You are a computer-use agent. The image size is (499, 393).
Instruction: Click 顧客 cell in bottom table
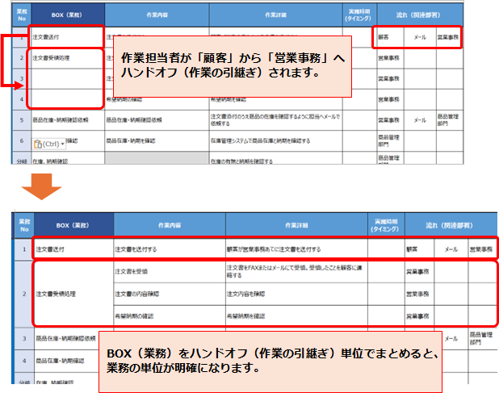419,249
